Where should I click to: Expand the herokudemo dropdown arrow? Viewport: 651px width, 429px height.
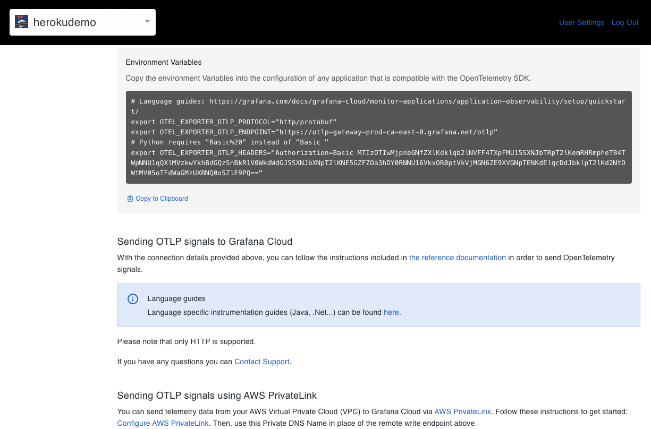click(x=147, y=22)
